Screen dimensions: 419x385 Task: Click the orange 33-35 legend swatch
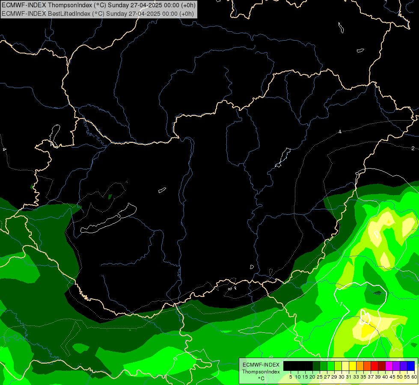coord(360,366)
